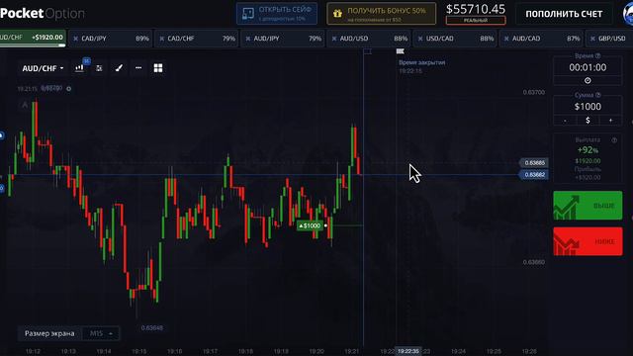Open the indicators icon in chart toolbar
The image size is (633, 356).
tap(99, 68)
